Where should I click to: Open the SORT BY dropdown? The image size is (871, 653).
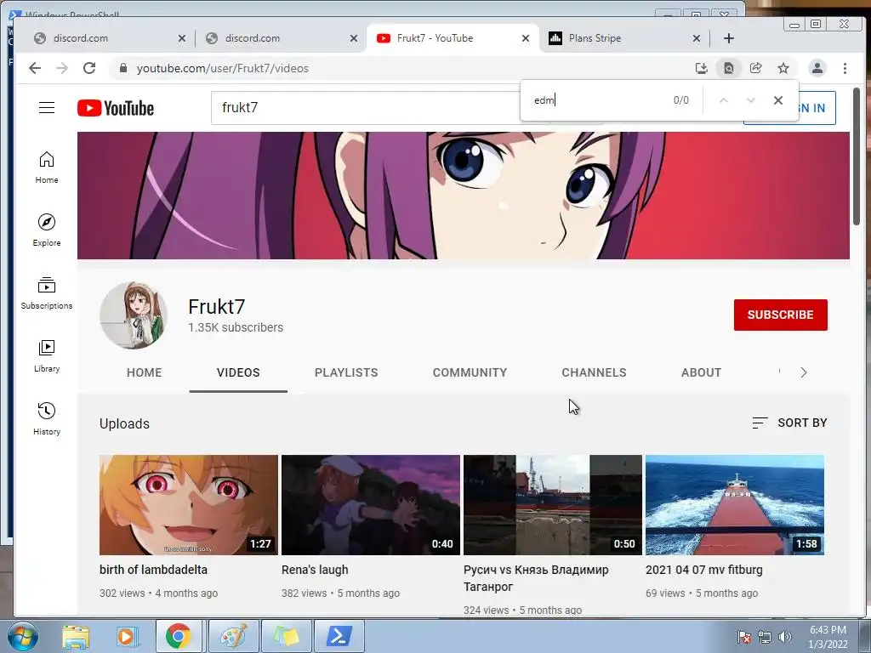[789, 423]
